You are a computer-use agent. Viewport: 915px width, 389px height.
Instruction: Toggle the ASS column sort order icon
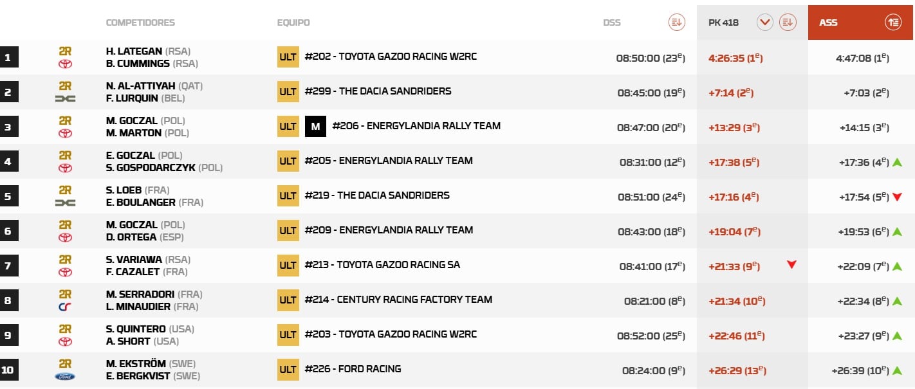(893, 23)
